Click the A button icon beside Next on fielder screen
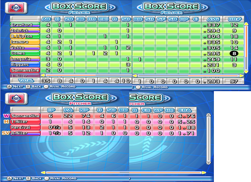This screenshot has height=182, width=251. pos(9,86)
